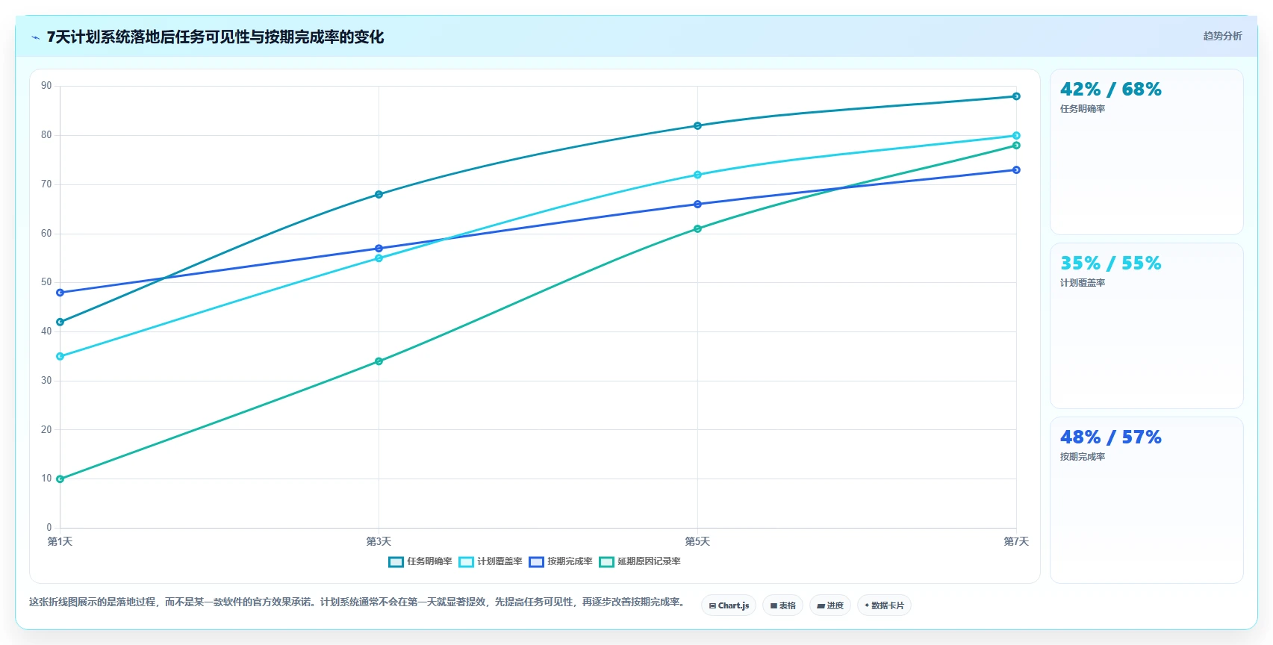This screenshot has height=645, width=1273.
Task: Click the 任务明确率 data point at 第1天
Action: [x=60, y=322]
